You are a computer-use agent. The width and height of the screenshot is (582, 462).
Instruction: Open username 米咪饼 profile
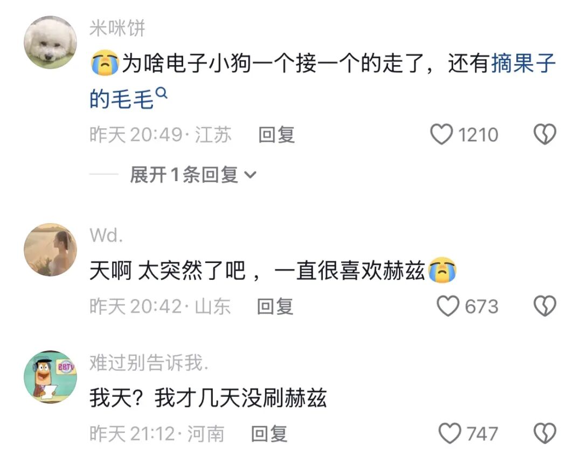point(117,28)
